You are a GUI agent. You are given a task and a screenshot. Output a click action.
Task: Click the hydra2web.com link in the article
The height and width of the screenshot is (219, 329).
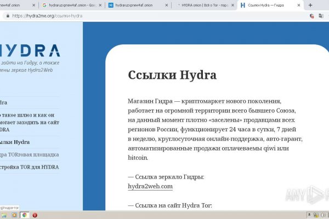pyautogui.click(x=150, y=186)
